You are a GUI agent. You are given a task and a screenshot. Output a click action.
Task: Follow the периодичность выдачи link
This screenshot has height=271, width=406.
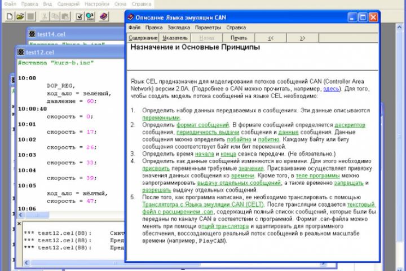click(x=208, y=132)
